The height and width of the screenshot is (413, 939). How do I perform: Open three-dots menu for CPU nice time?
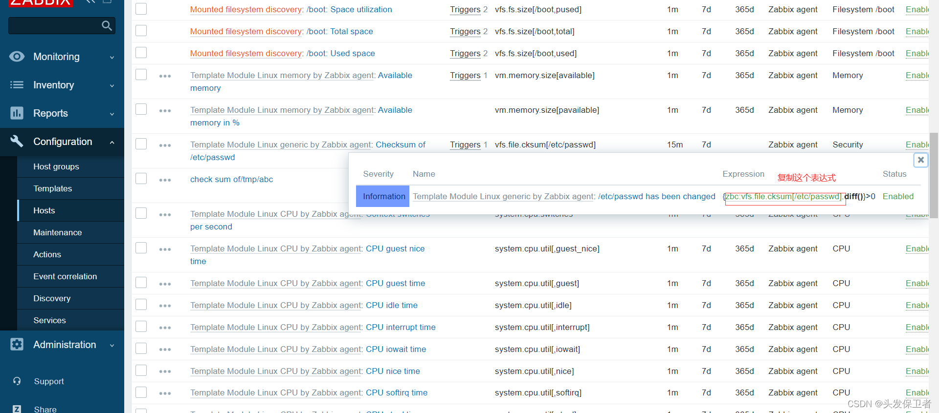[x=165, y=372]
